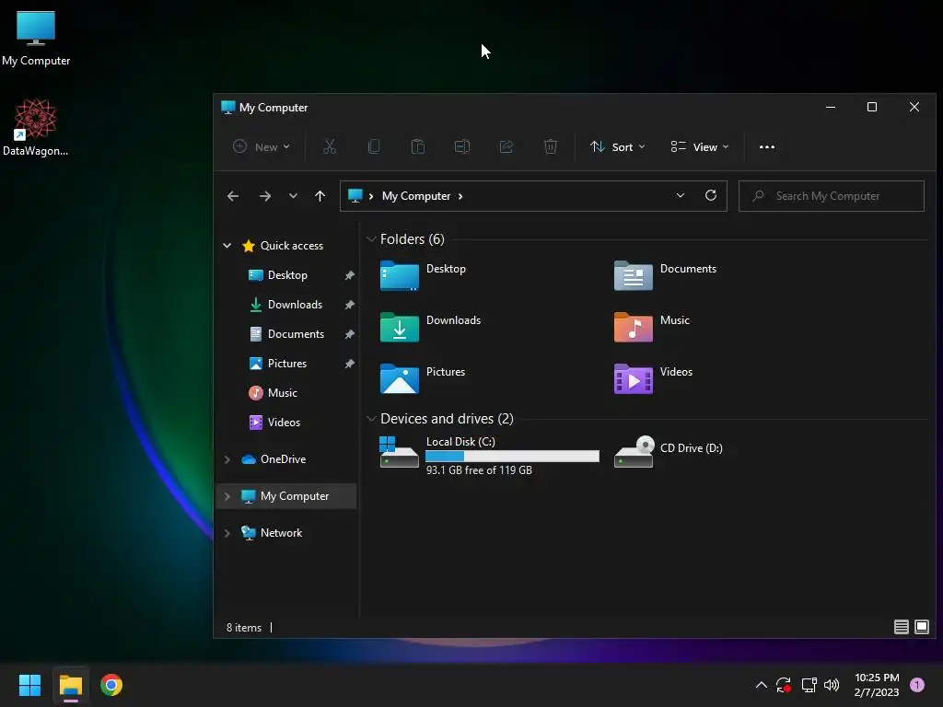
Task: Open the New dropdown menu
Action: (261, 146)
